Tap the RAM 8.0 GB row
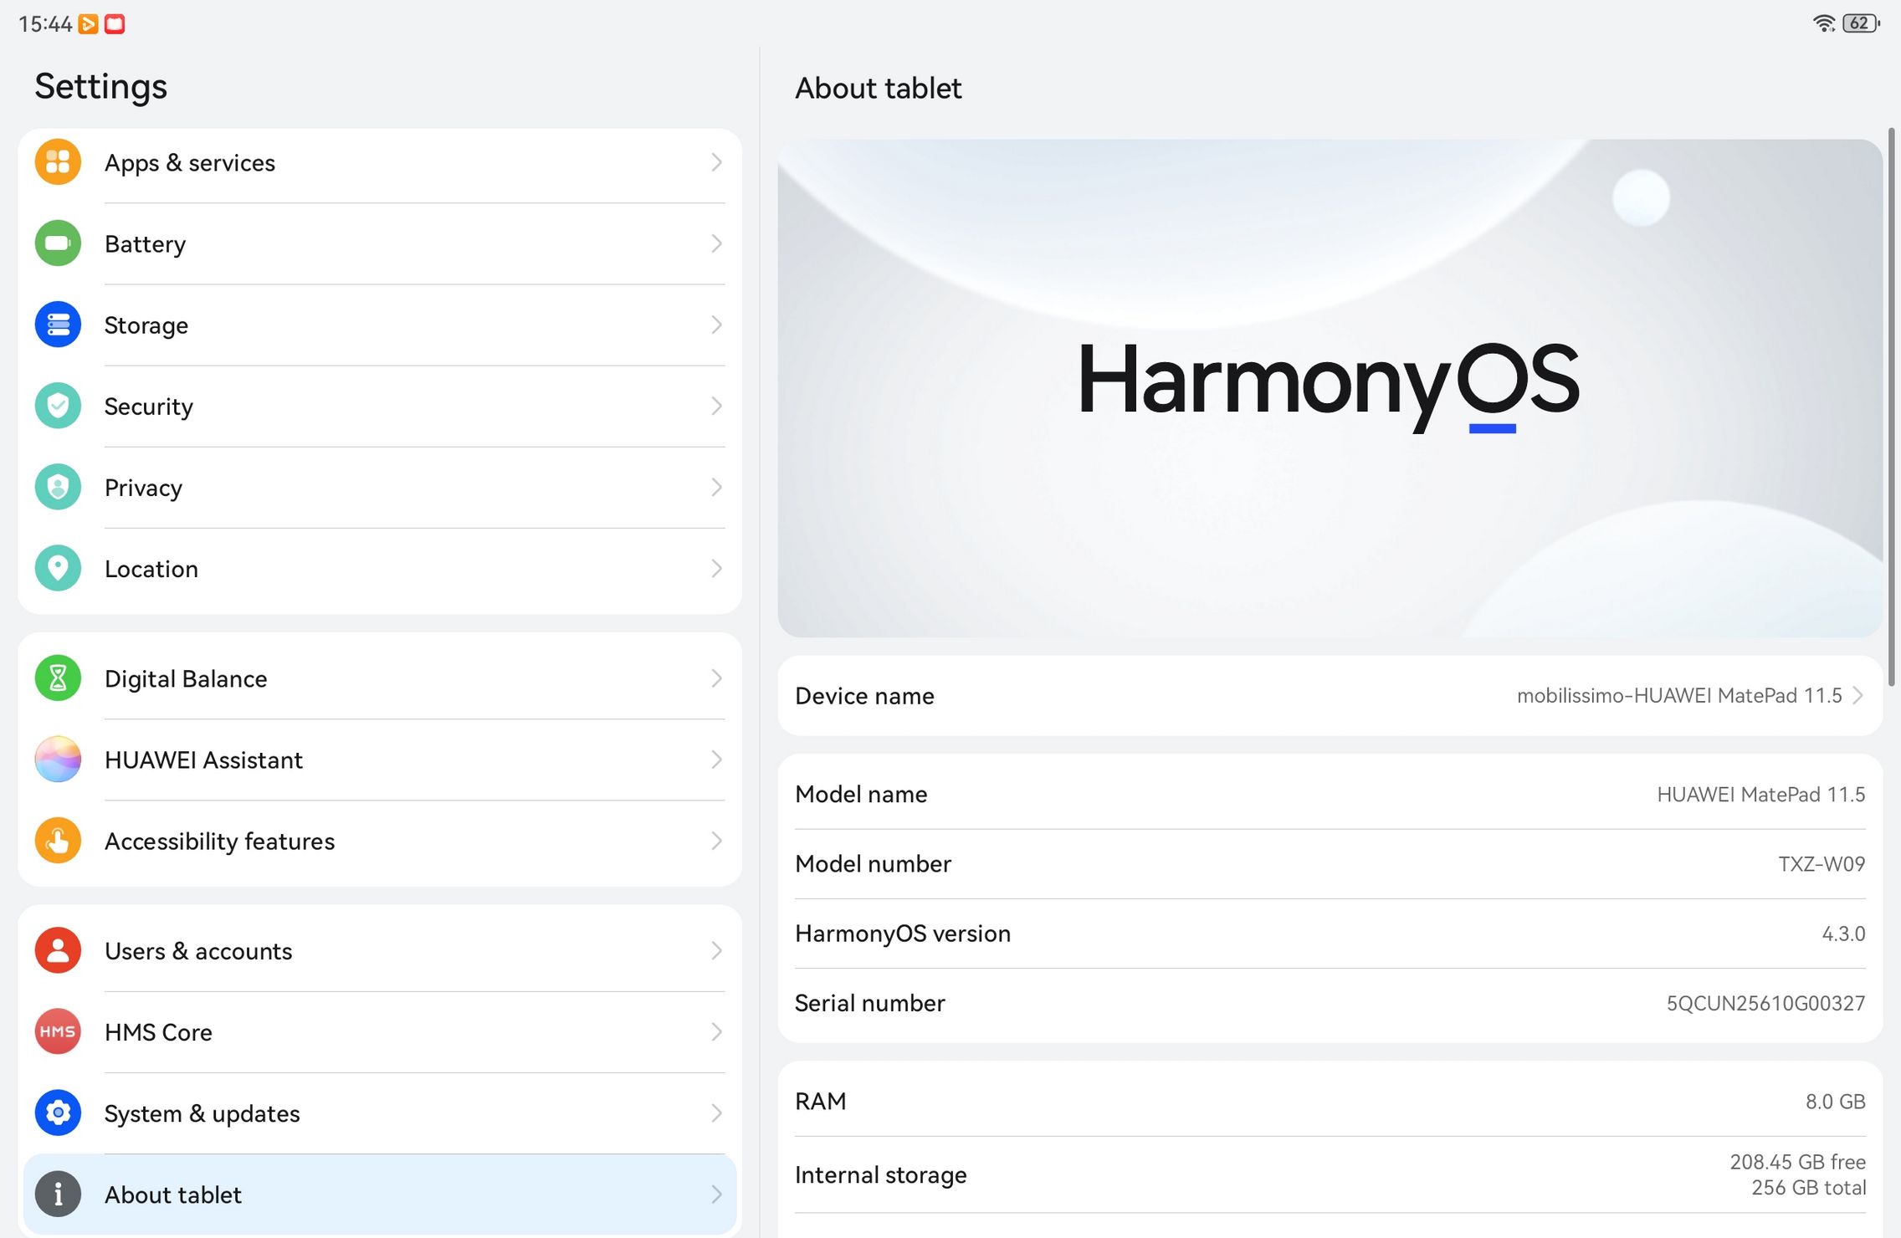The width and height of the screenshot is (1901, 1238). pos(1330,1101)
